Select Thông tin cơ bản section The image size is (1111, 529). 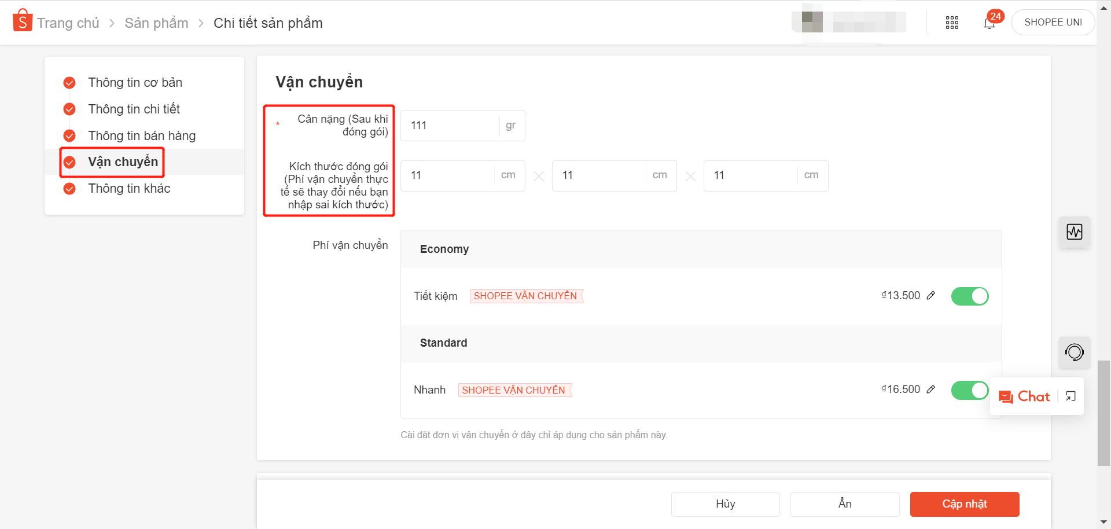[x=135, y=82]
